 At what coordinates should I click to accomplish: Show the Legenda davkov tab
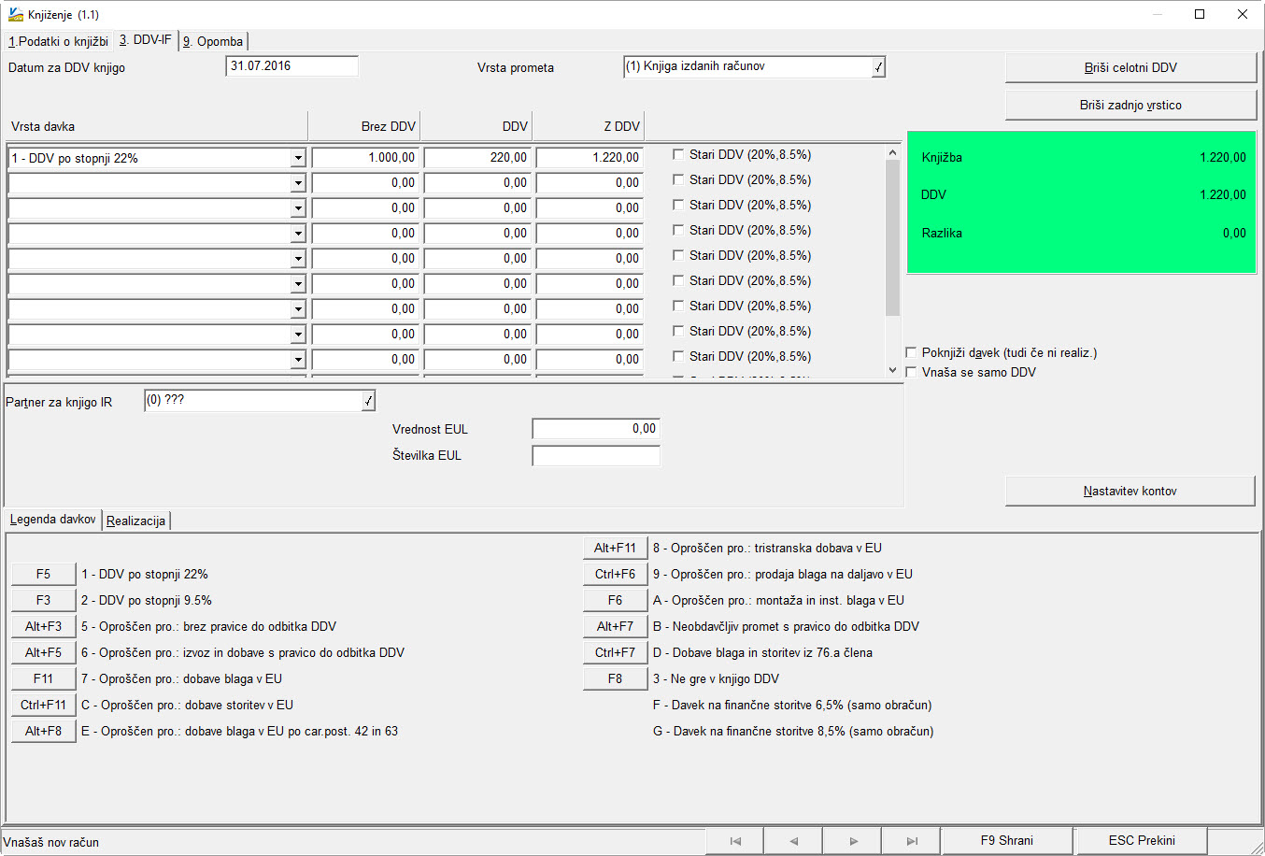[x=52, y=519]
